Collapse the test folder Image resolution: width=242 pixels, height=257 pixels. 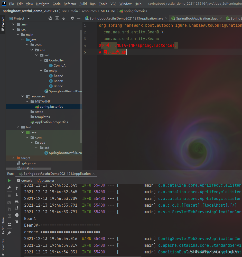coord(18,127)
